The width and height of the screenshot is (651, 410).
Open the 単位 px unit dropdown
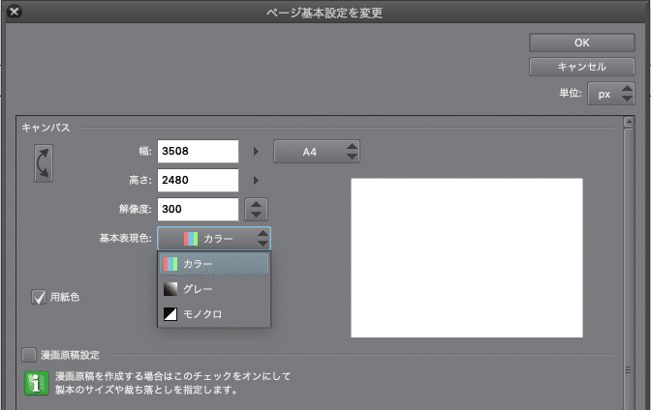[x=610, y=94]
